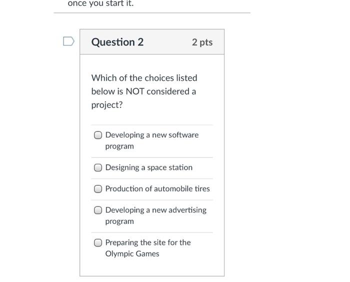Click the '2 pts' points indicator

202,42
